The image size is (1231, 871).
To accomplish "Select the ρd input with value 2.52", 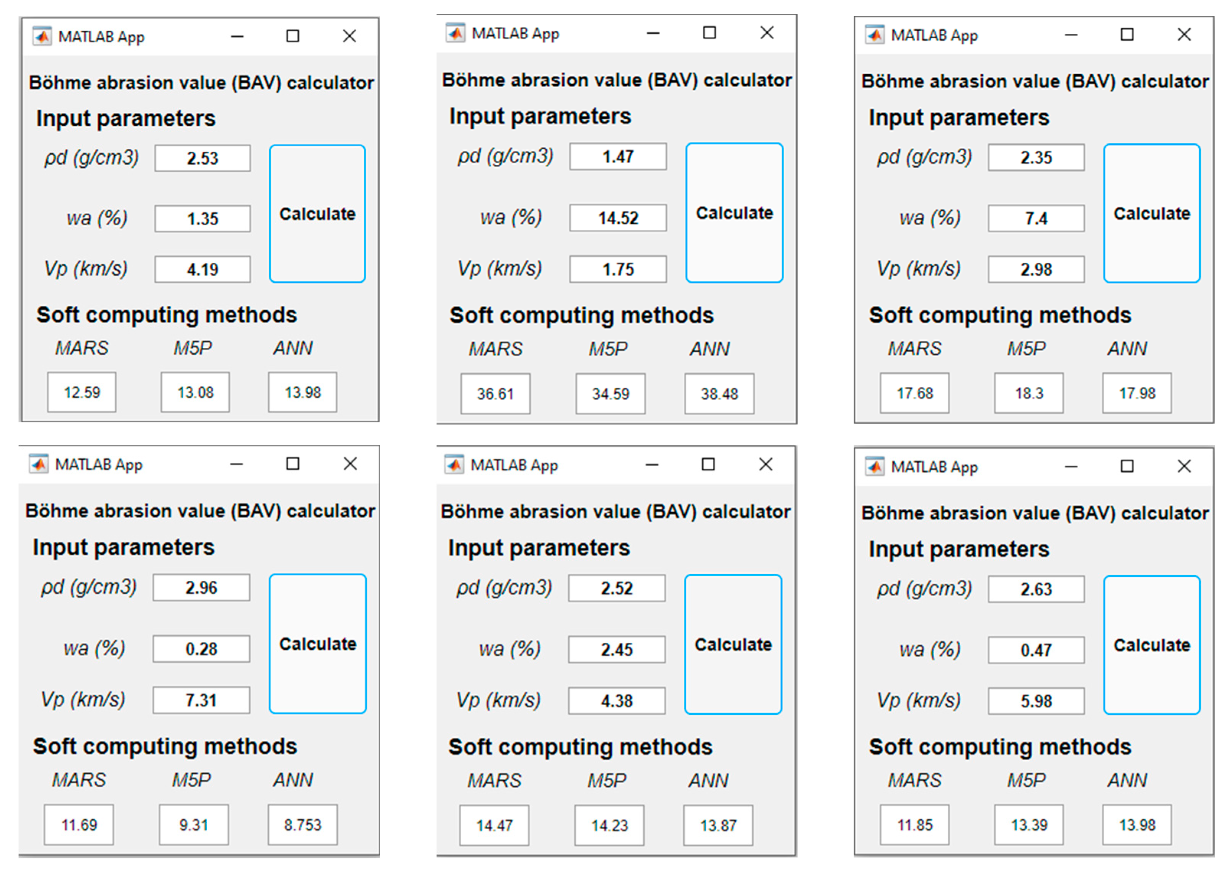I will coord(617,588).
